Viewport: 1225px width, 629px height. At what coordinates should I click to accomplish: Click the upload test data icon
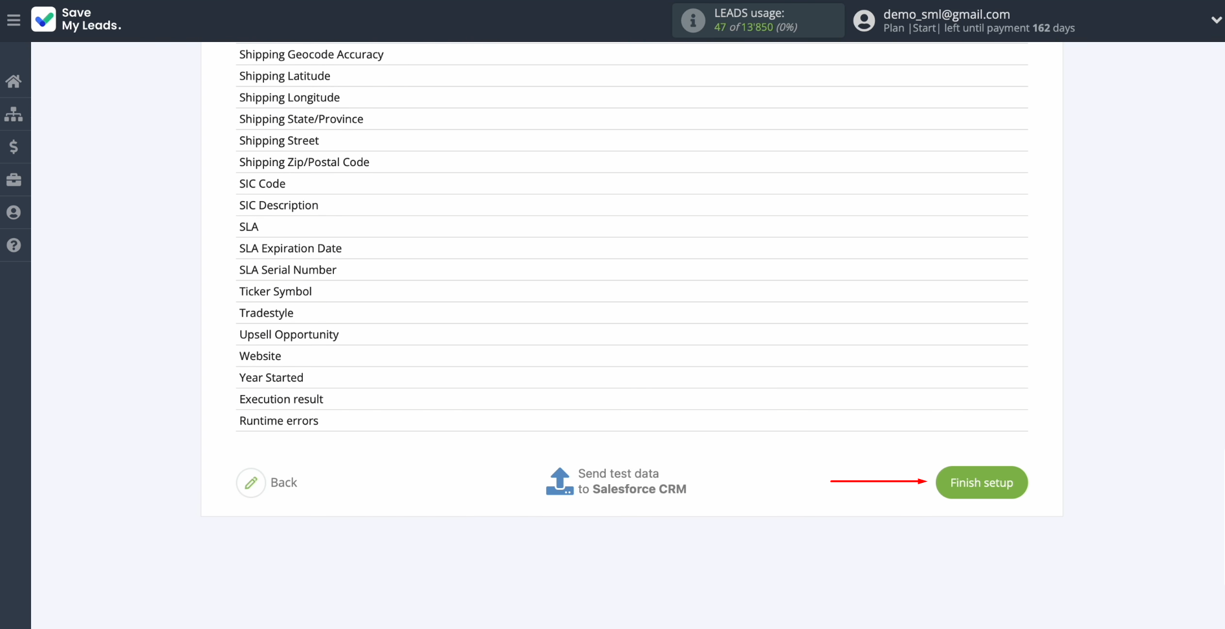pyautogui.click(x=560, y=482)
